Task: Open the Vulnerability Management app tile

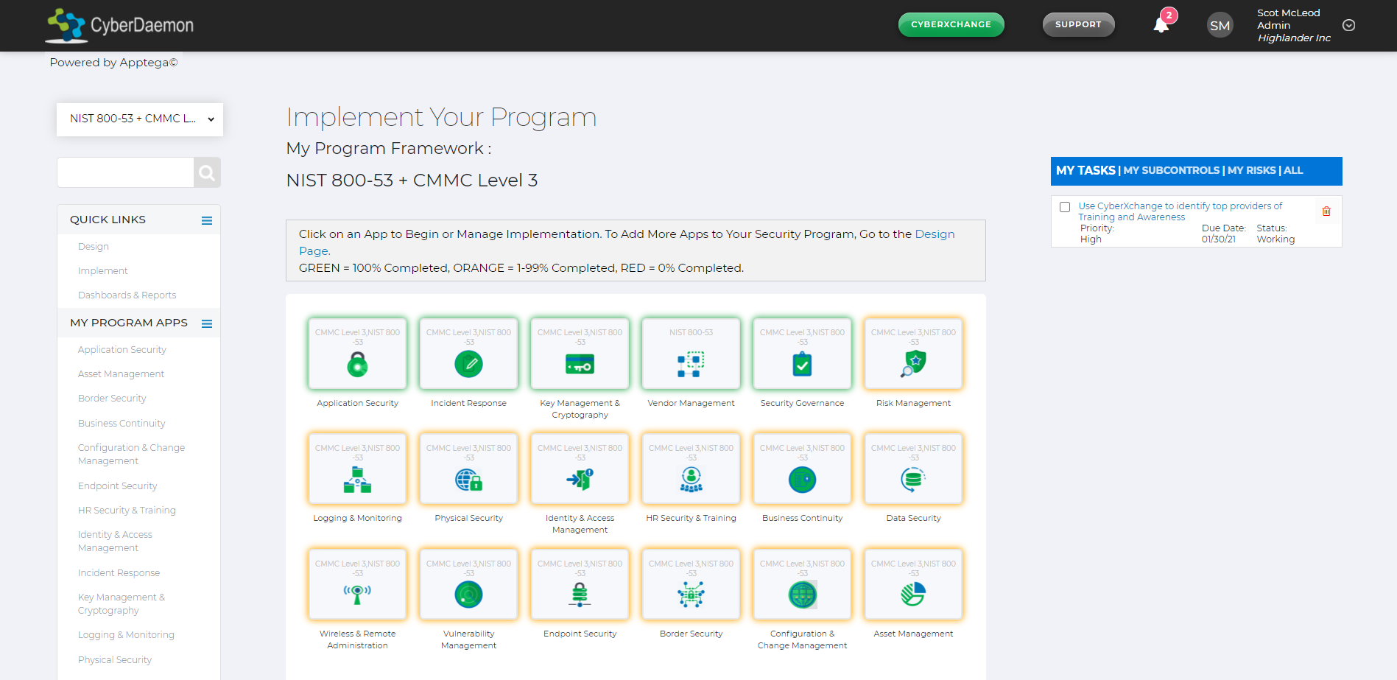Action: tap(468, 584)
